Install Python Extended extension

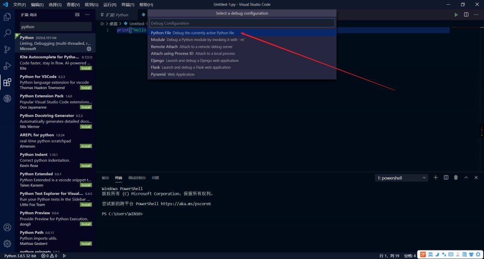86,185
